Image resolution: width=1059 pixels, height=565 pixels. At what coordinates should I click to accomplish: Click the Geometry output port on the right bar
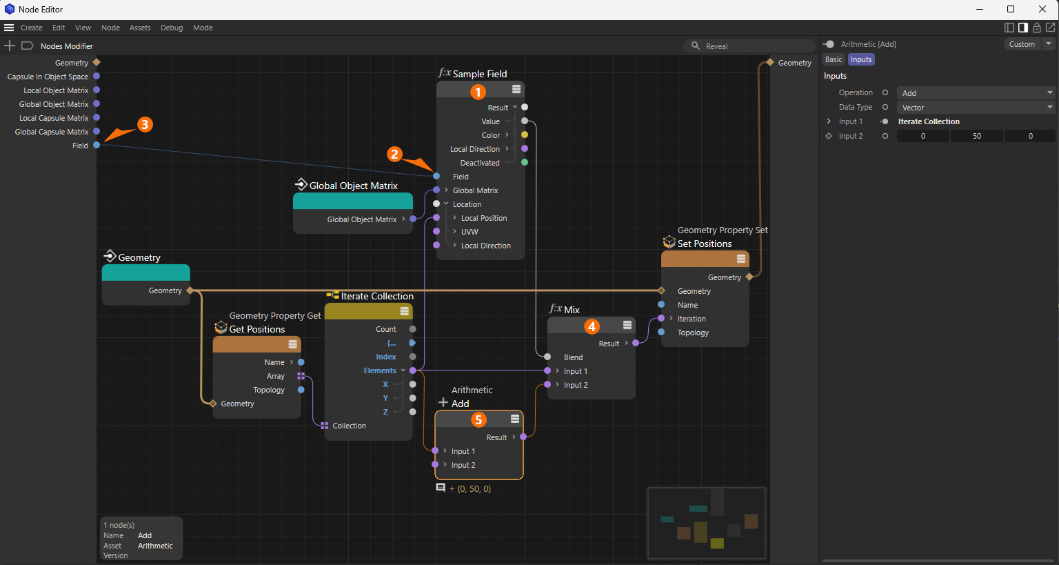pos(770,62)
